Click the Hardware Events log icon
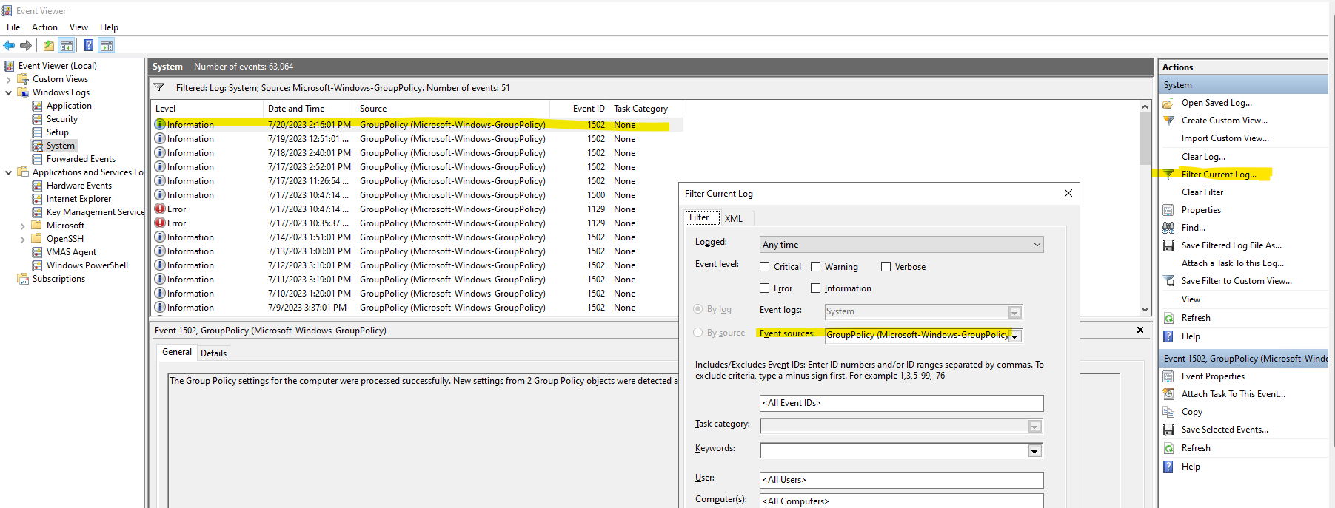Image resolution: width=1335 pixels, height=508 pixels. pos(37,186)
